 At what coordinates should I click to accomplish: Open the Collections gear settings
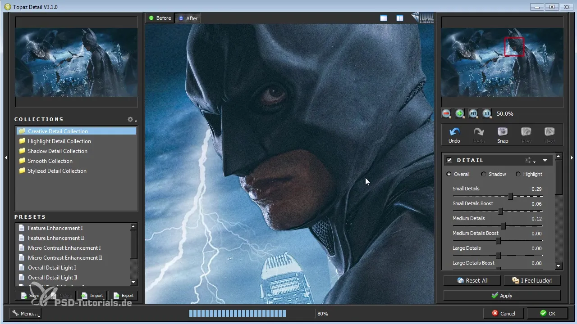click(x=131, y=120)
